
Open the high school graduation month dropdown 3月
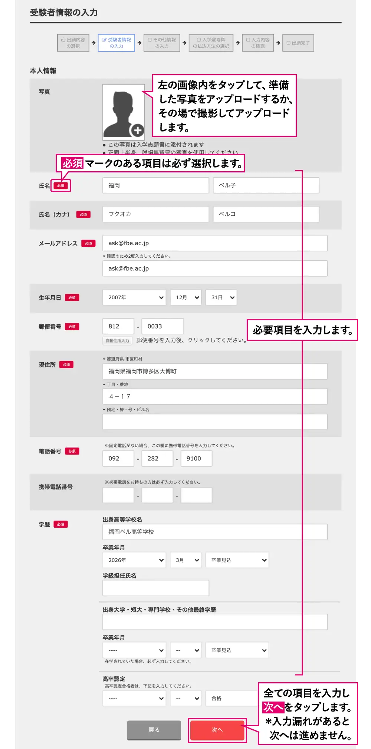point(186,560)
